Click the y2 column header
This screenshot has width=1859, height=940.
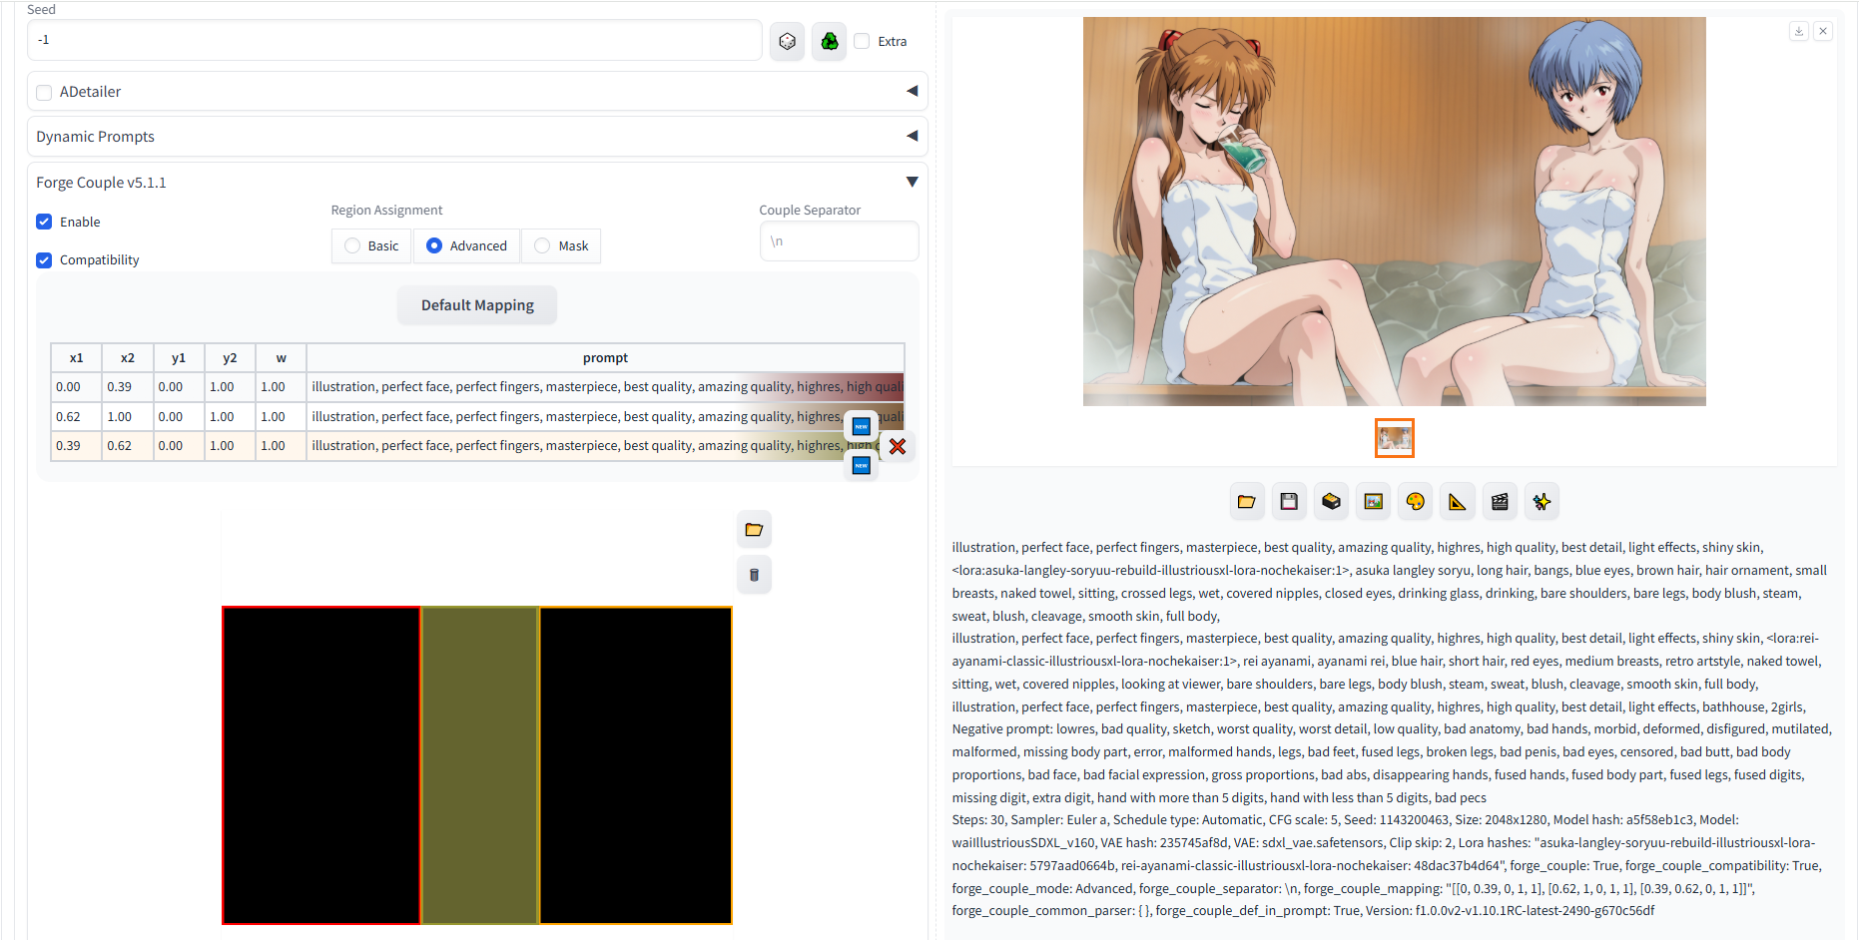point(230,358)
